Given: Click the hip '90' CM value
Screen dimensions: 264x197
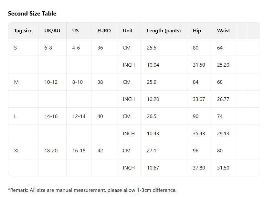Looking at the screenshot, I should [195, 116].
